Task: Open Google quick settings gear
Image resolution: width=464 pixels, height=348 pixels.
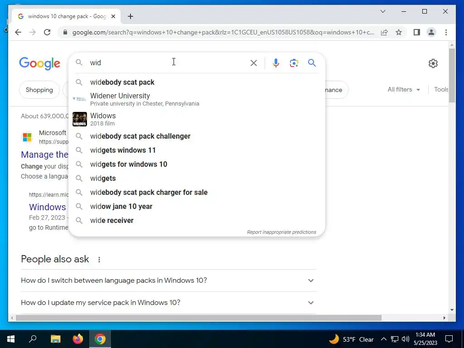Action: point(433,63)
